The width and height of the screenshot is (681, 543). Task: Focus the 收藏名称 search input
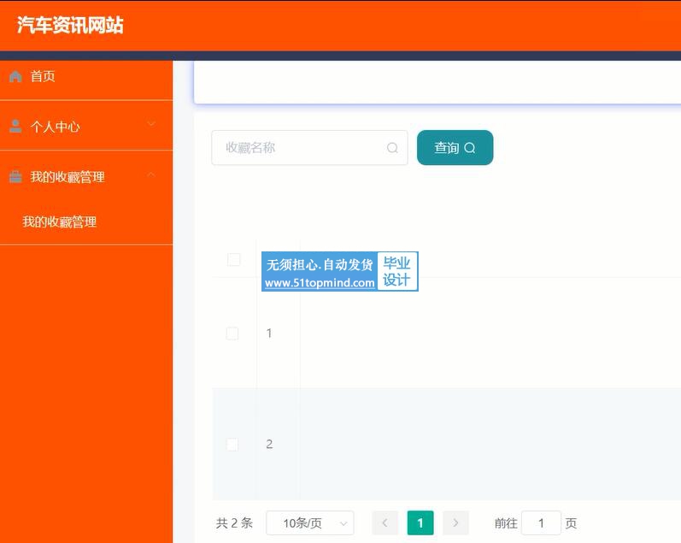pos(309,148)
